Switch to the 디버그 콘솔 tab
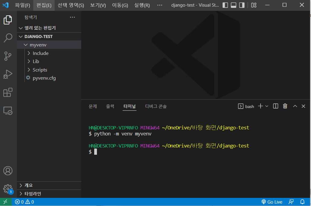 point(156,106)
